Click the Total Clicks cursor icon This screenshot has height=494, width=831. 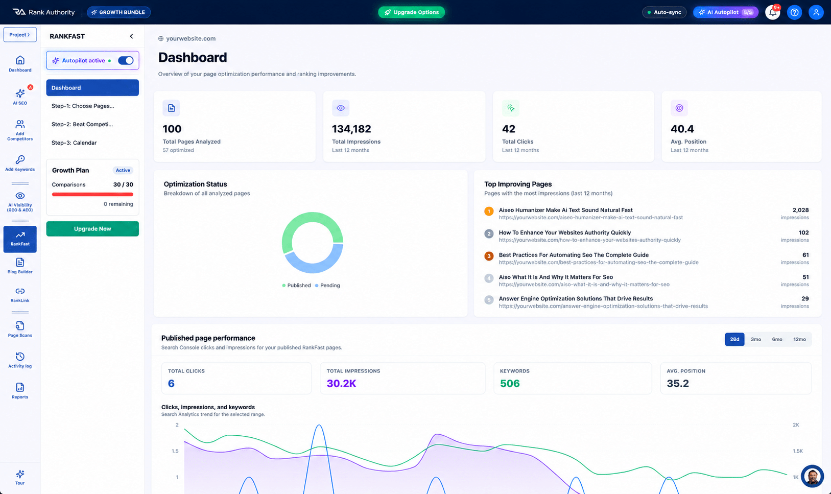(511, 108)
